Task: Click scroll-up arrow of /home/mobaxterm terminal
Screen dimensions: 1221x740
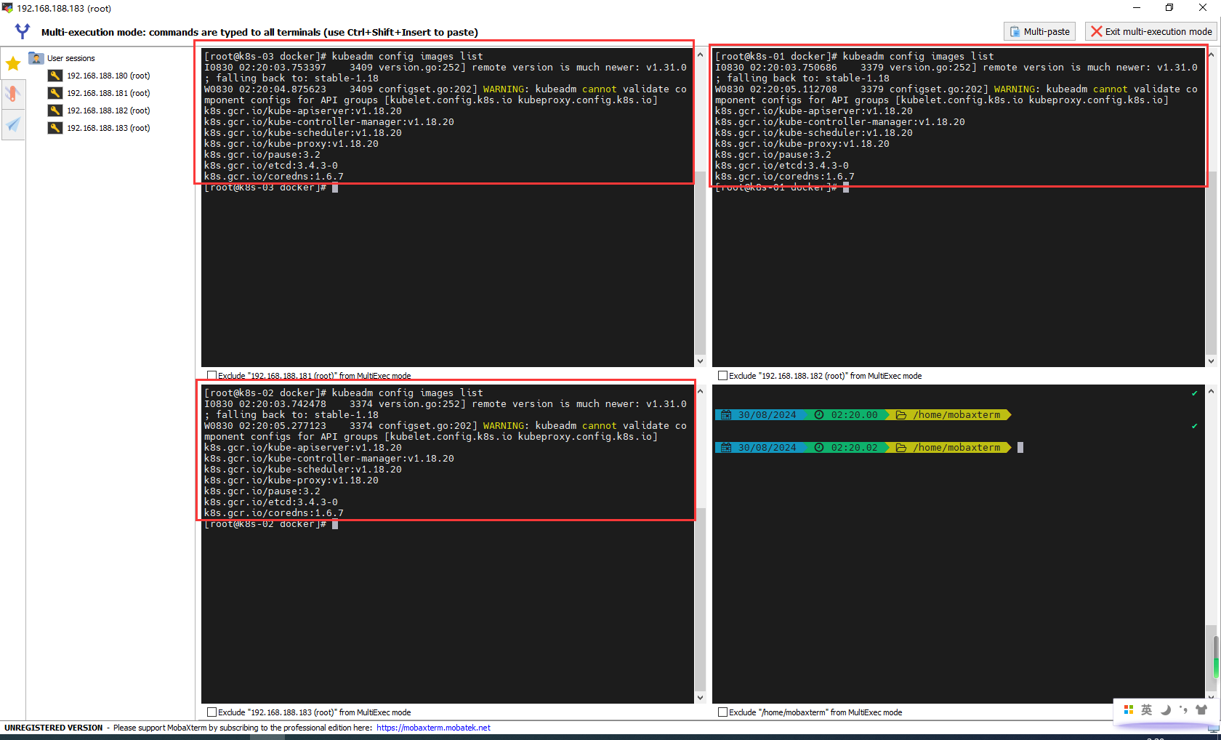Action: pos(1211,391)
